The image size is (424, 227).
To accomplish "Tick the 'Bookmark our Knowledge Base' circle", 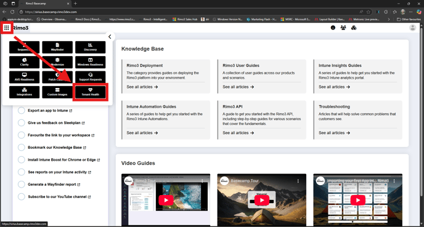I will 22,148.
